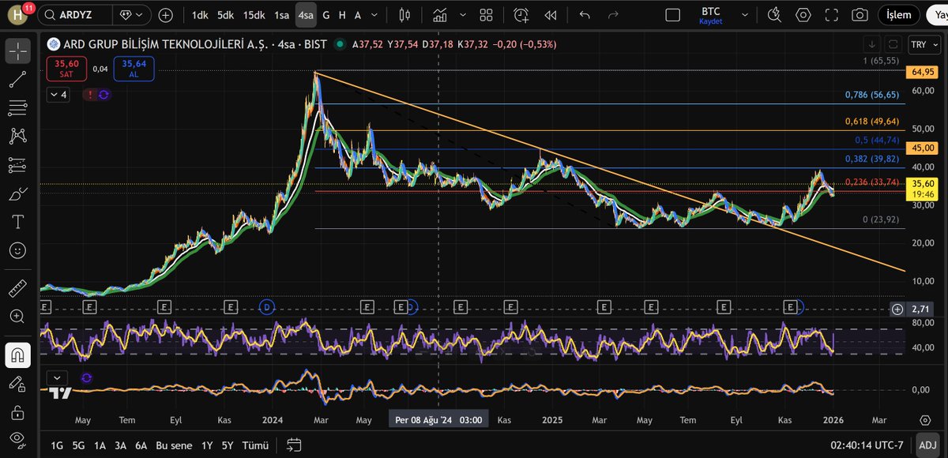Open the emoji icons tool

tap(17, 250)
